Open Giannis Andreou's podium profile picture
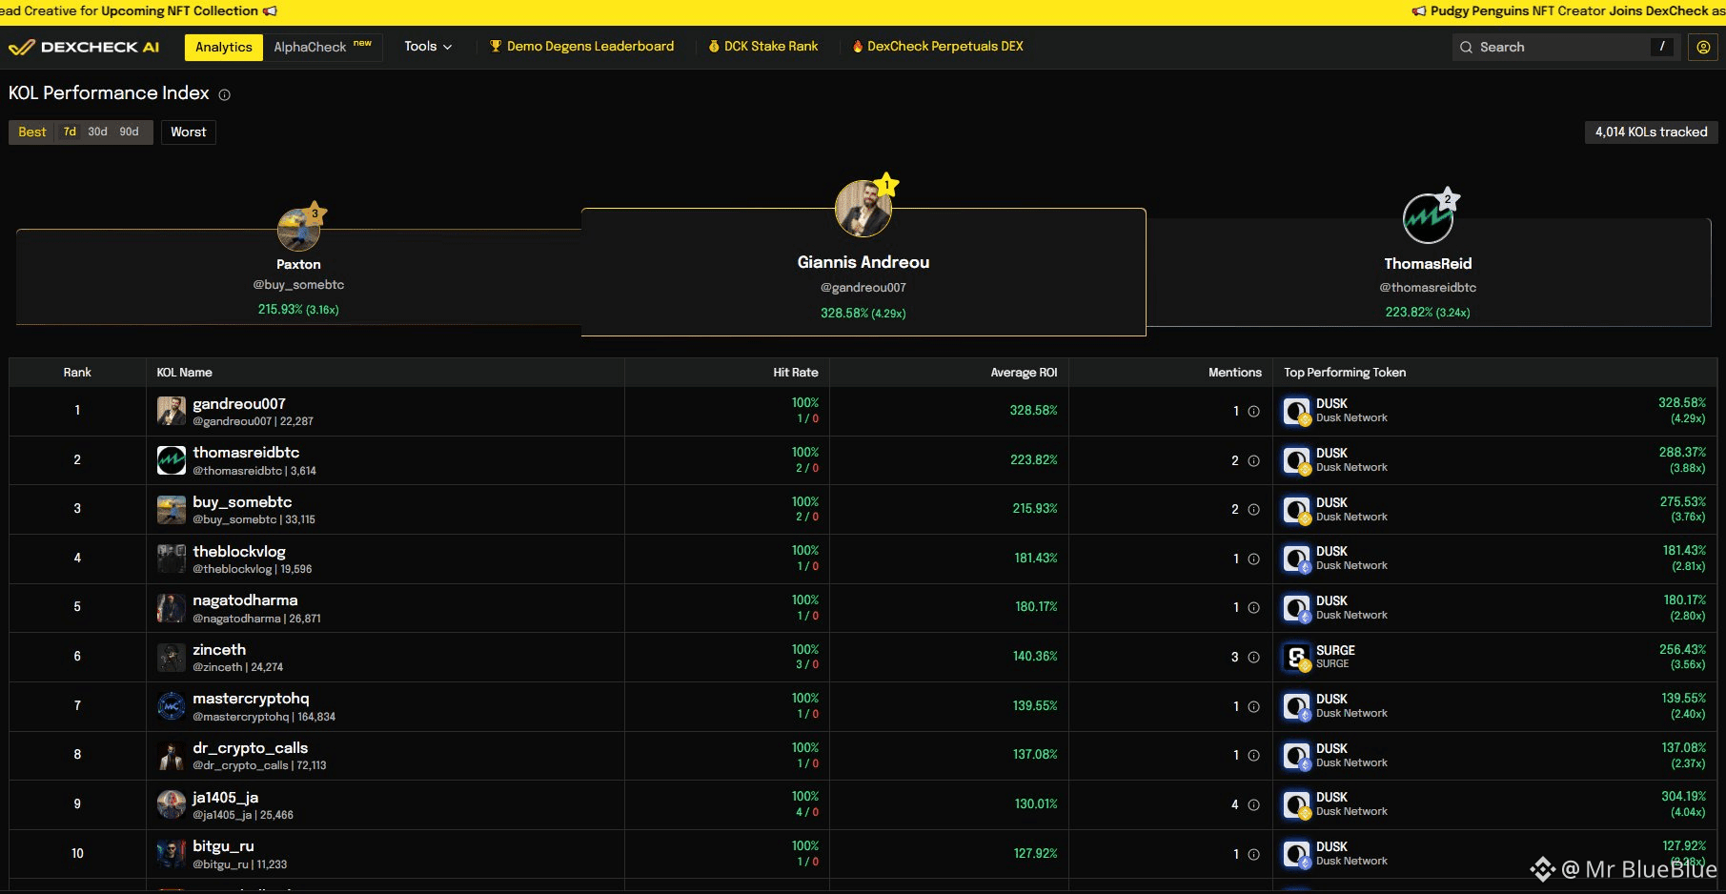This screenshot has height=894, width=1726. tap(863, 209)
